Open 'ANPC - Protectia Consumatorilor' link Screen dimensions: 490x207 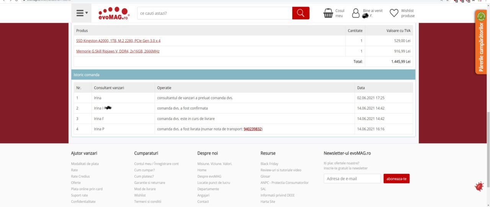284,182
